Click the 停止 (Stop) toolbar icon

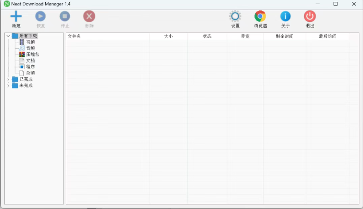(x=65, y=17)
